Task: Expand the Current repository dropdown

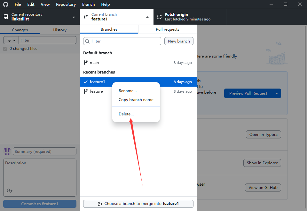Action: click(x=74, y=17)
